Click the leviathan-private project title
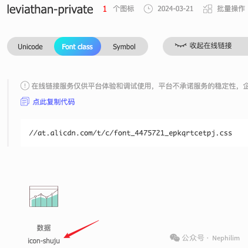Screen dimensions: 248x248 tap(50, 9)
